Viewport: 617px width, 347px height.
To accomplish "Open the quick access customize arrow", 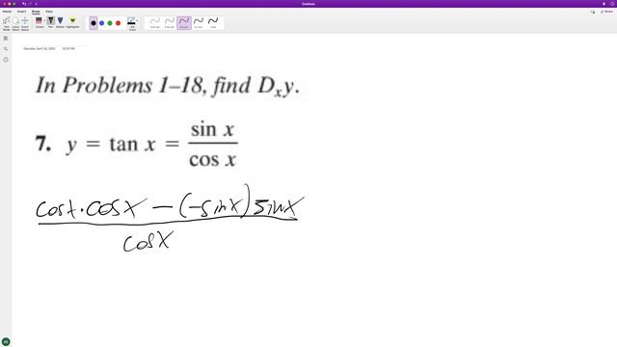I will [x=36, y=4].
